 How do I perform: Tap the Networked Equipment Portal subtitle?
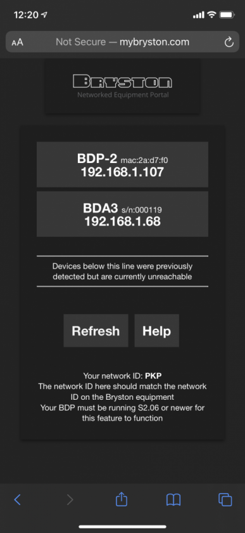[123, 95]
